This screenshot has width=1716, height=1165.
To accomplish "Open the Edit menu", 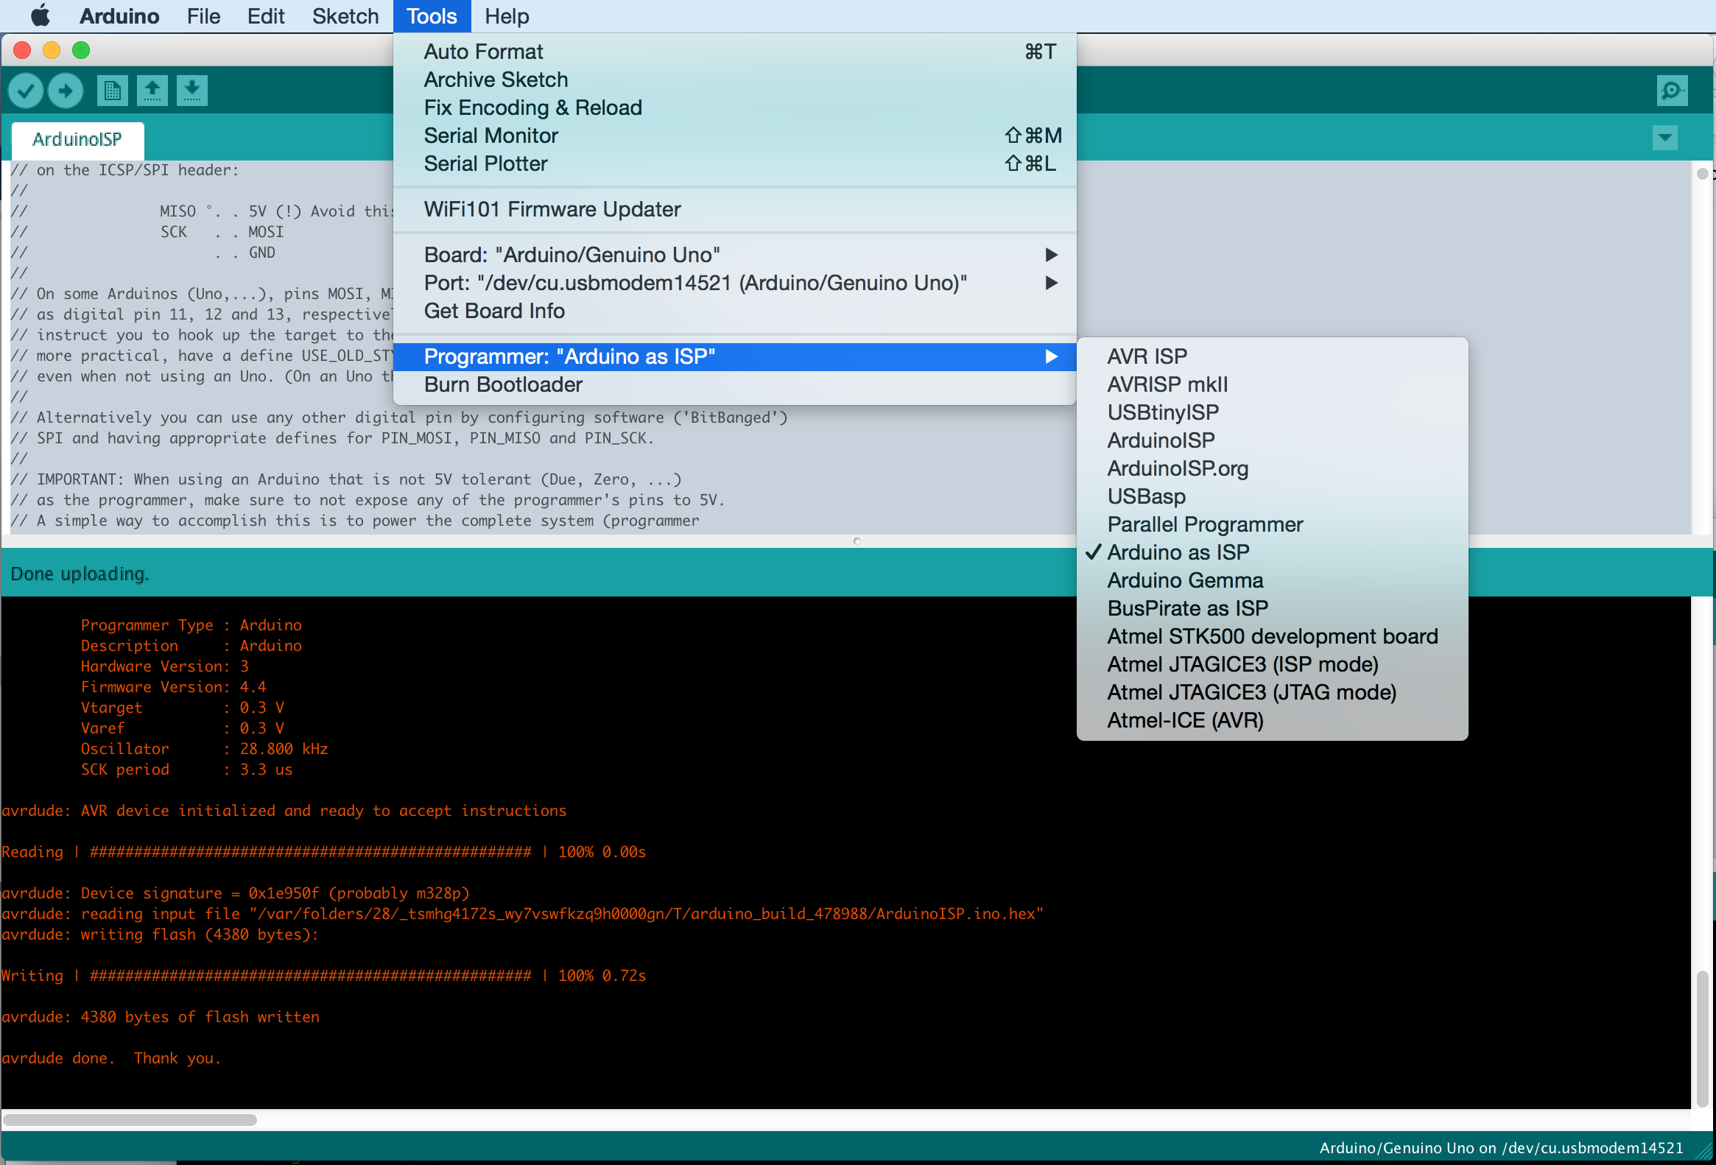I will coord(265,15).
